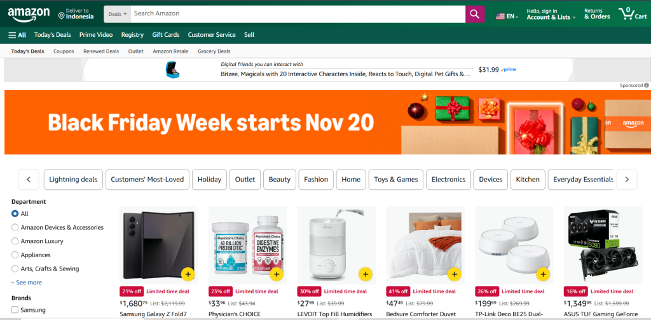Click the magnifying glass search button
Screen dimensions: 651x320
474,14
